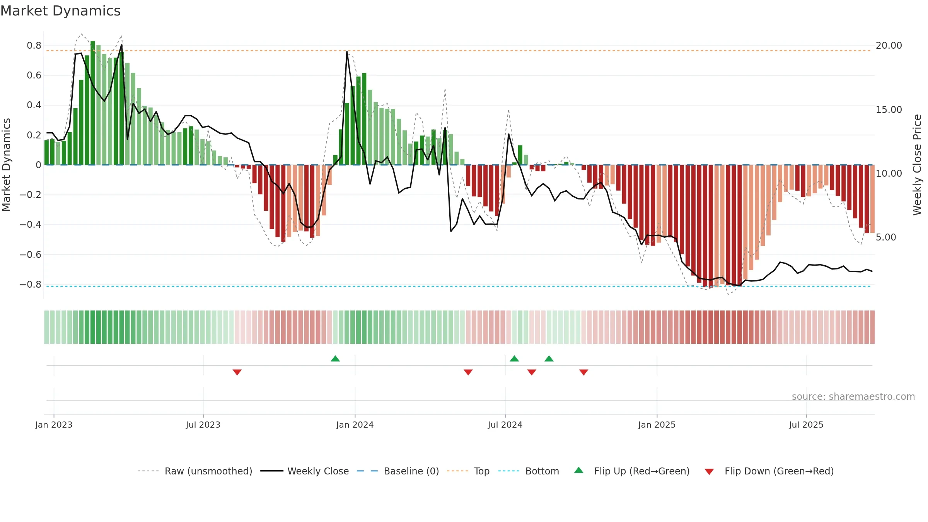
Task: Select the first green flip-up marker after Jul 2024
Action: point(514,358)
